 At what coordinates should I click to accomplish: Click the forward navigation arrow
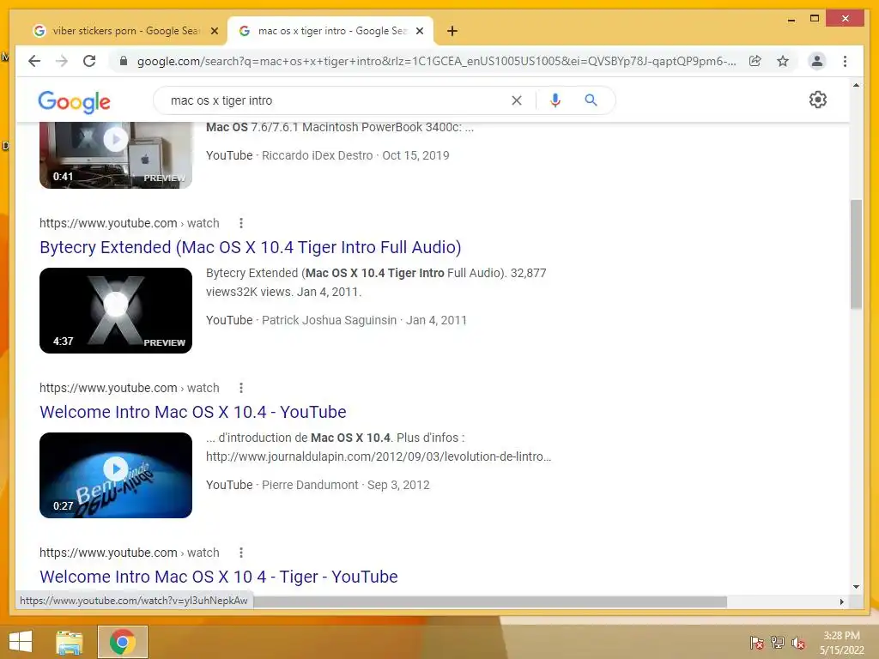tap(62, 61)
